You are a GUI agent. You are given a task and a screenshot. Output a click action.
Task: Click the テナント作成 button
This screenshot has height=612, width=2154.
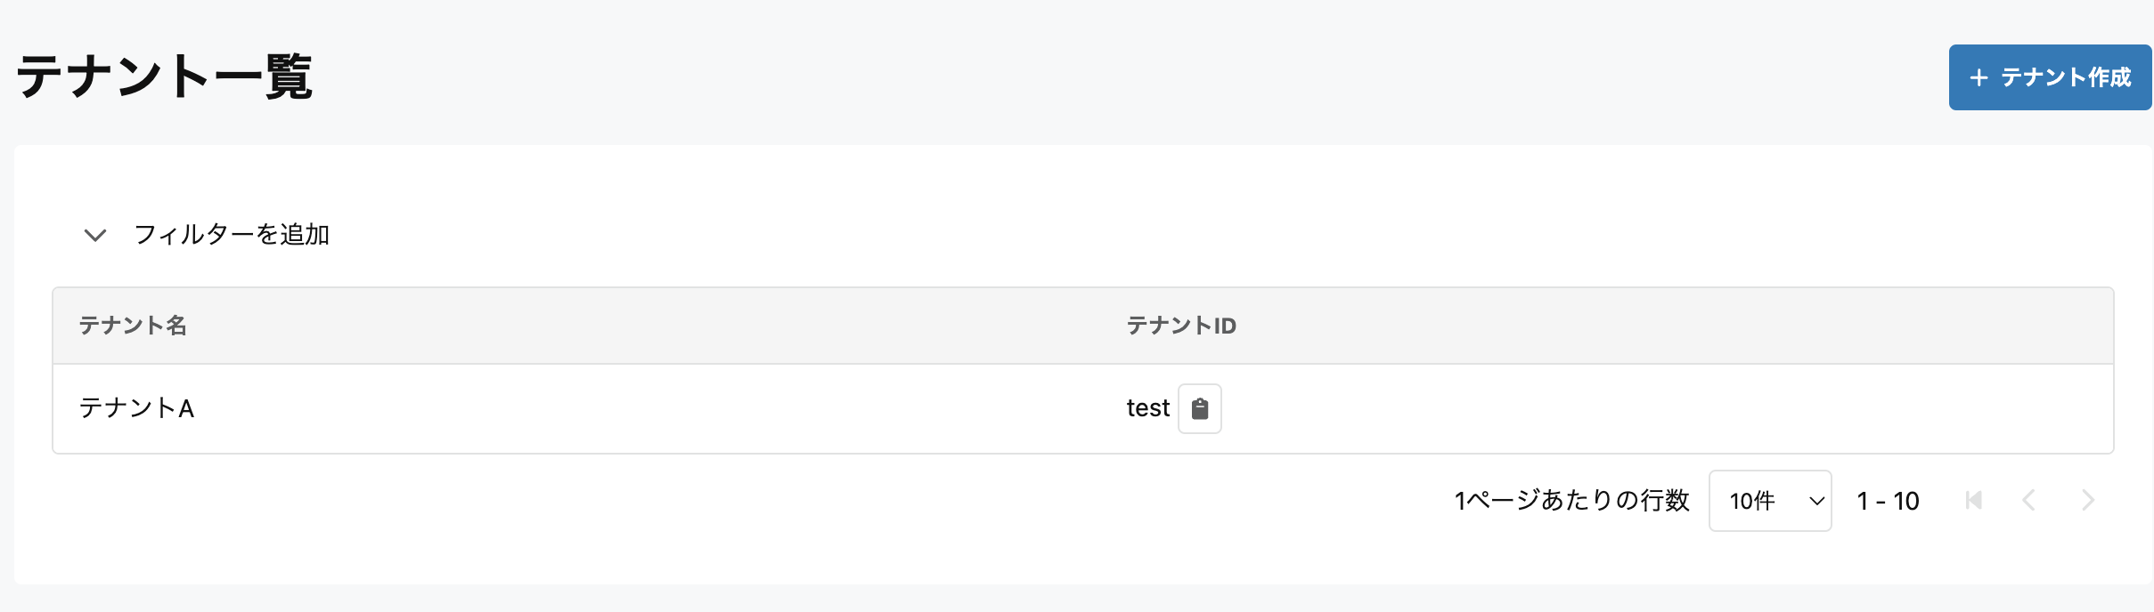2049,77
